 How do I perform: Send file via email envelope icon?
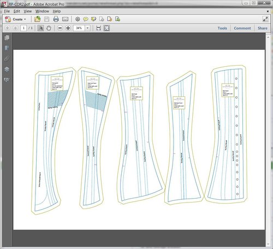(65, 19)
